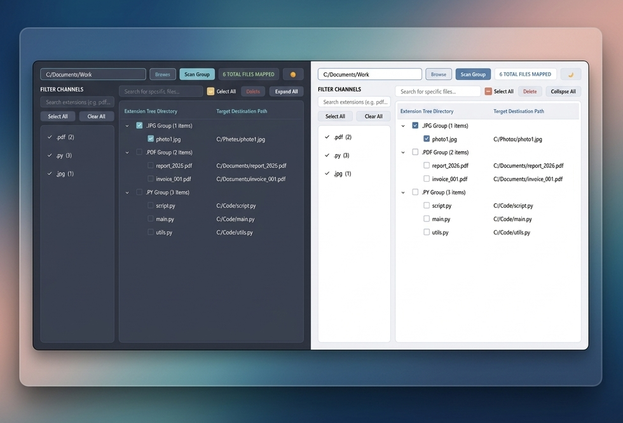This screenshot has height=423, width=623.
Task: Focus extension search field in light panel
Action: coord(355,102)
